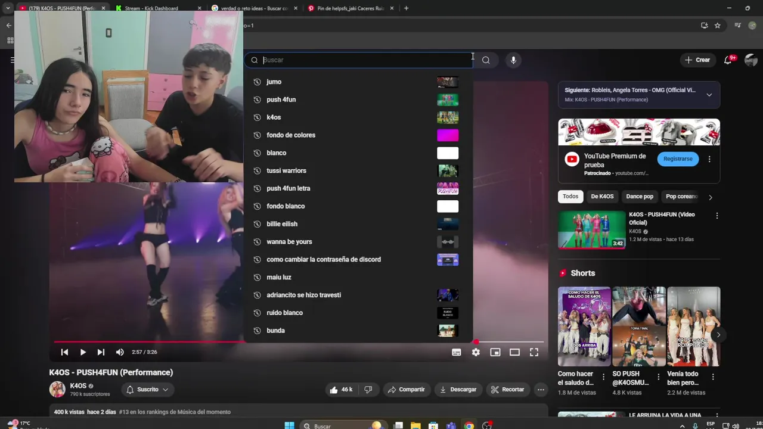Select 'wanna be yours' suggestion
Image resolution: width=763 pixels, height=429 pixels.
click(358, 242)
